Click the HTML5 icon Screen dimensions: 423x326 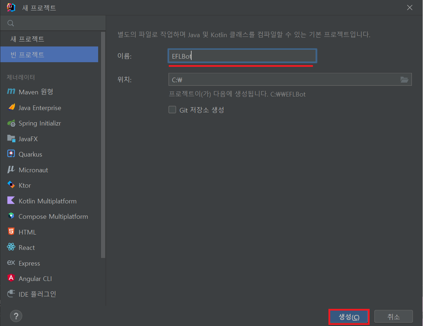tap(11, 231)
